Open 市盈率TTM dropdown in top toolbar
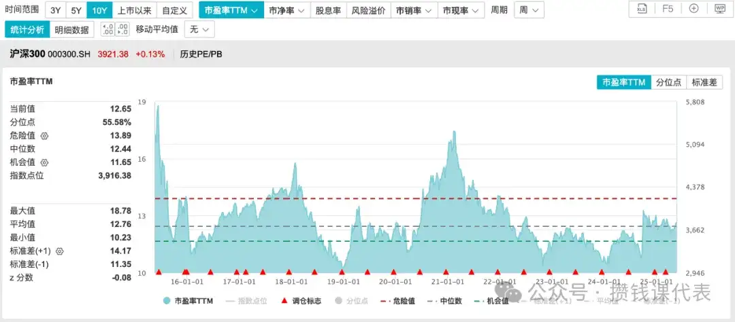This screenshot has height=322, width=735. coord(231,10)
